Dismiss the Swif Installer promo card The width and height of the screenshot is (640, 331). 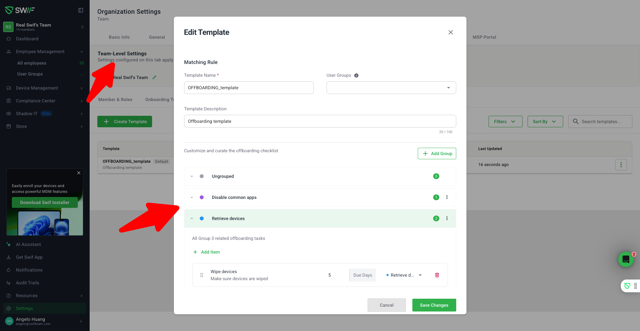(x=79, y=173)
